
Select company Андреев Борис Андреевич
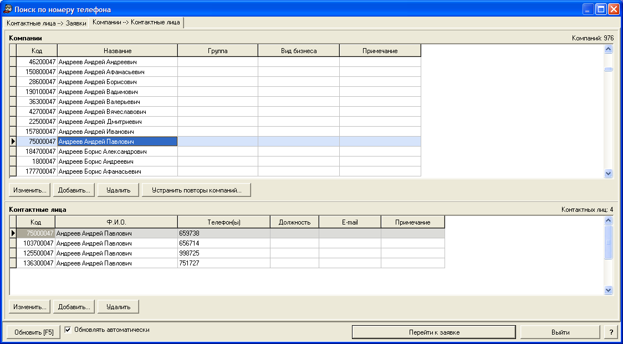pyautogui.click(x=118, y=161)
